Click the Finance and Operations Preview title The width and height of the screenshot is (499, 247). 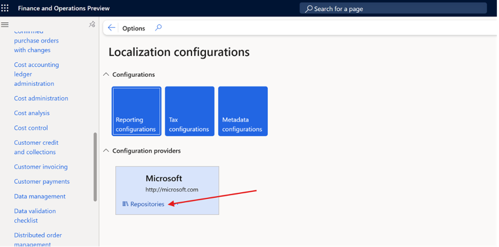click(x=64, y=8)
